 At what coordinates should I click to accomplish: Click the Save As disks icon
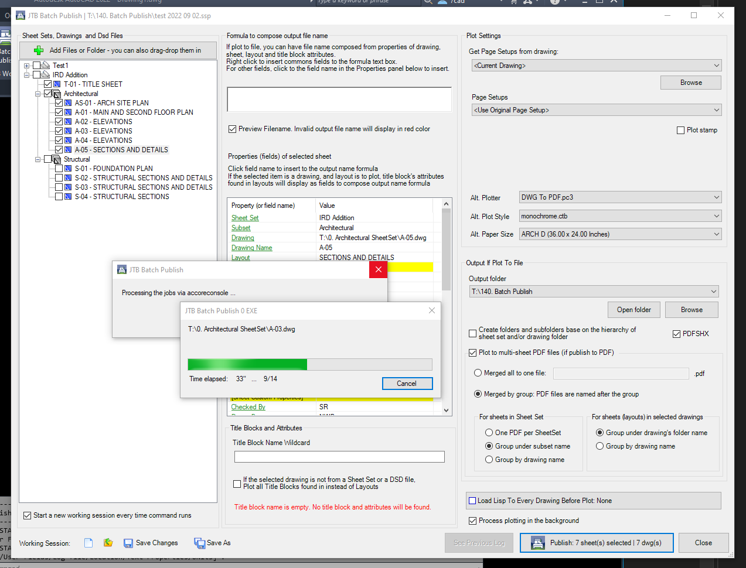pos(199,543)
